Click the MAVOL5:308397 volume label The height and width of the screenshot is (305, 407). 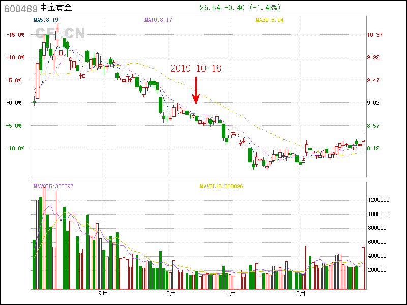click(x=53, y=186)
